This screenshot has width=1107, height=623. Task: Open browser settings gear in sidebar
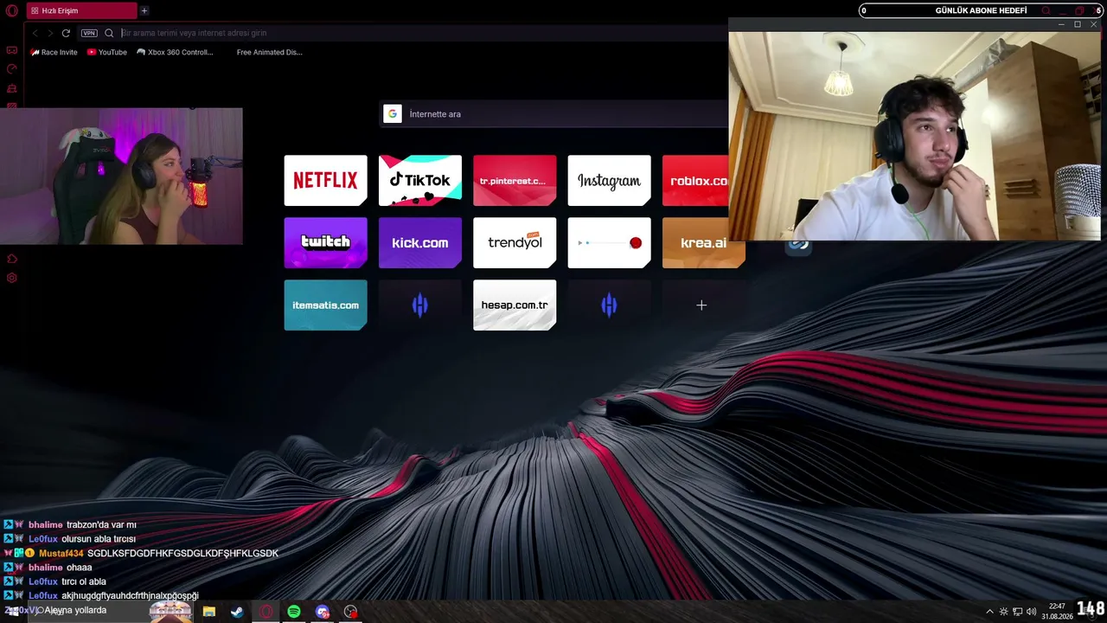click(12, 278)
